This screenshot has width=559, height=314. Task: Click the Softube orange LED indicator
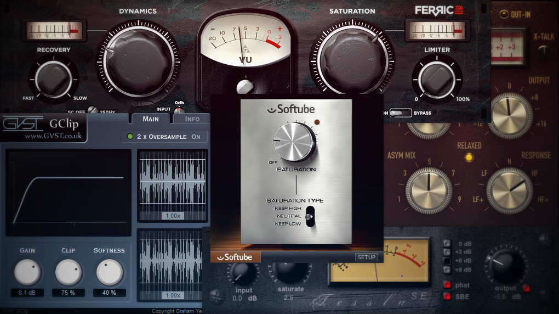click(317, 122)
